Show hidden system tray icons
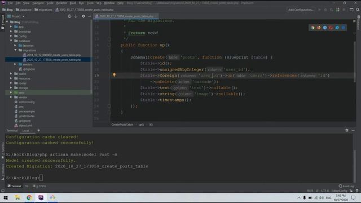Screen dimensions: 361x203 tap(299, 198)
